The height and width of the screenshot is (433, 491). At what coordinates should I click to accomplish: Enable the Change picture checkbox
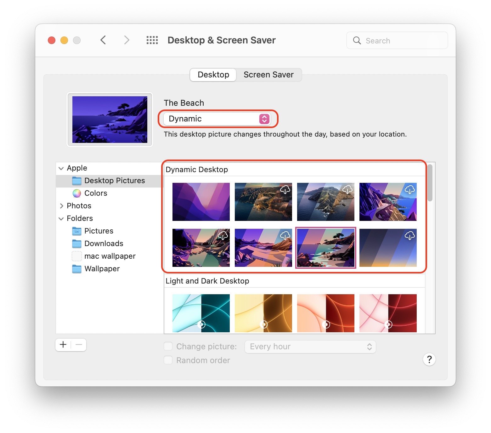pyautogui.click(x=168, y=346)
